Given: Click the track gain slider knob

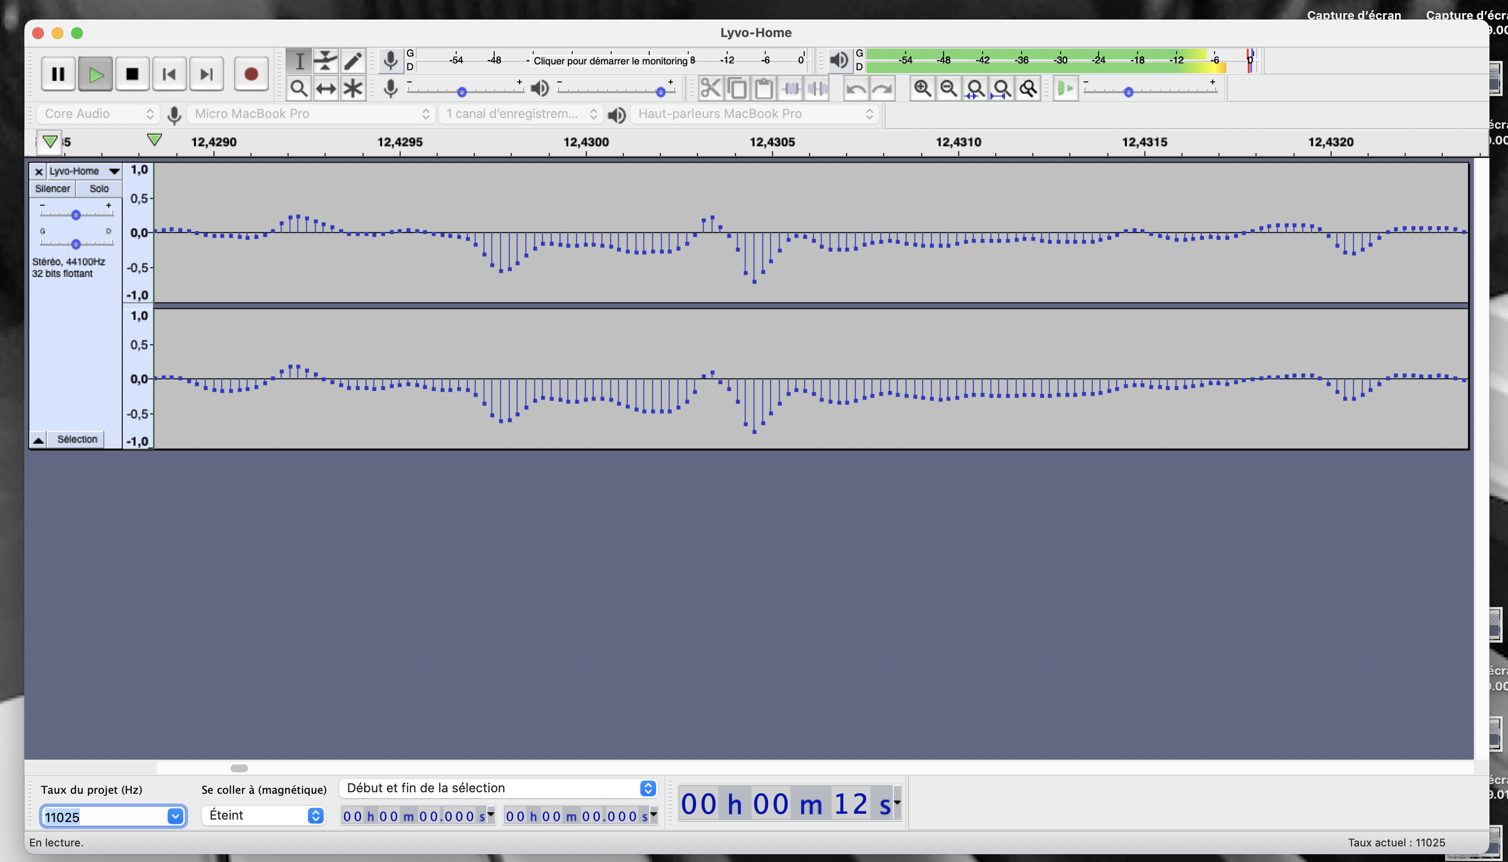Looking at the screenshot, I should 76,215.
